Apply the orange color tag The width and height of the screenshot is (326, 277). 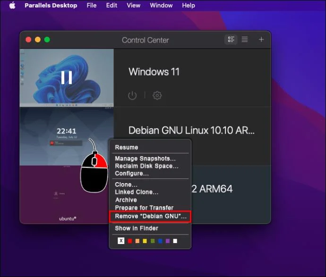(137, 241)
